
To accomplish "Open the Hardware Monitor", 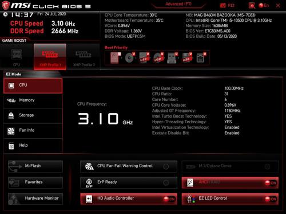I will click(x=35, y=199).
